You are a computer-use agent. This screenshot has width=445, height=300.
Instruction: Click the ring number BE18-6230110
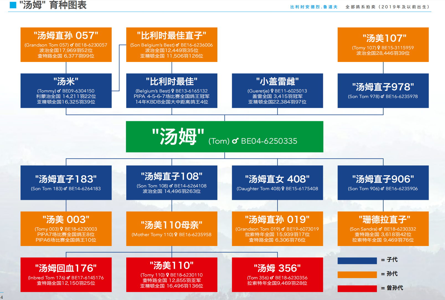pyautogui.click(x=186, y=275)
